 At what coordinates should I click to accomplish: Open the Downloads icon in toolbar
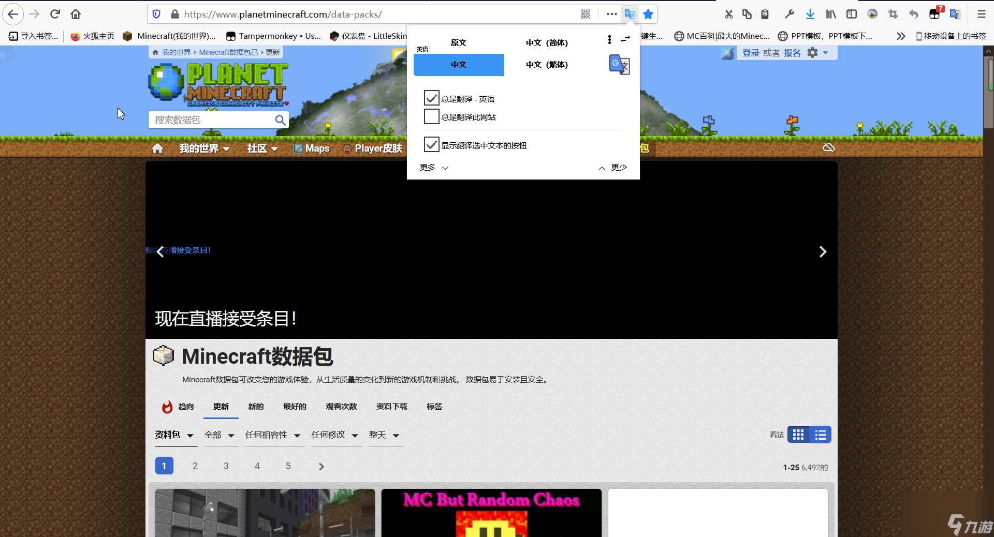click(x=810, y=14)
